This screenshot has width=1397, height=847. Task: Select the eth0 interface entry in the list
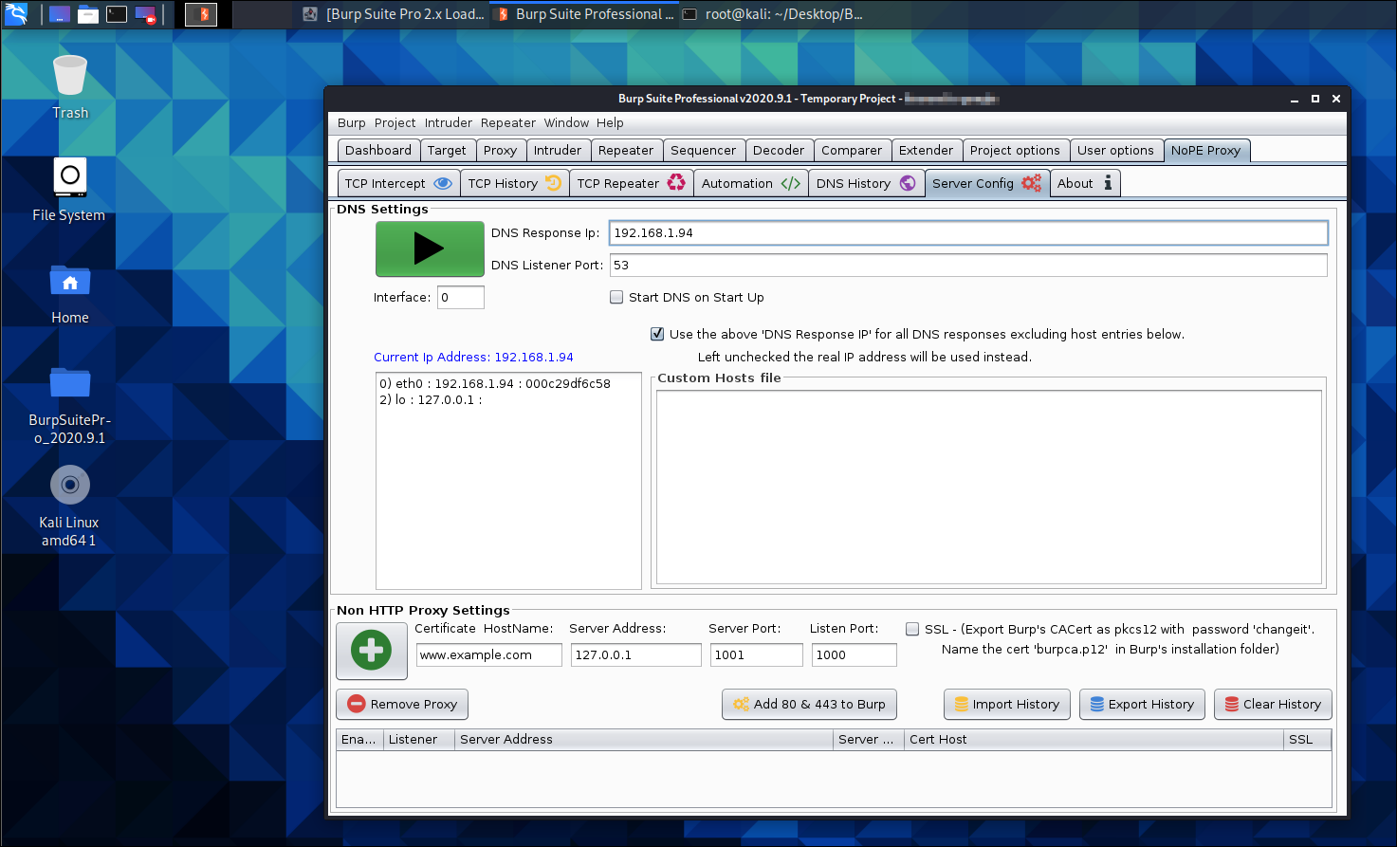(x=508, y=383)
